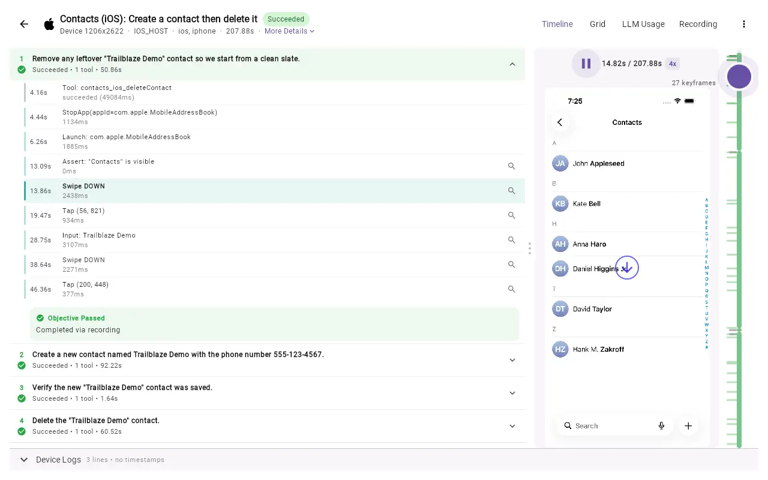768x480 pixels.
Task: Click the JA avatar for John Appleseed
Action: 560,163
